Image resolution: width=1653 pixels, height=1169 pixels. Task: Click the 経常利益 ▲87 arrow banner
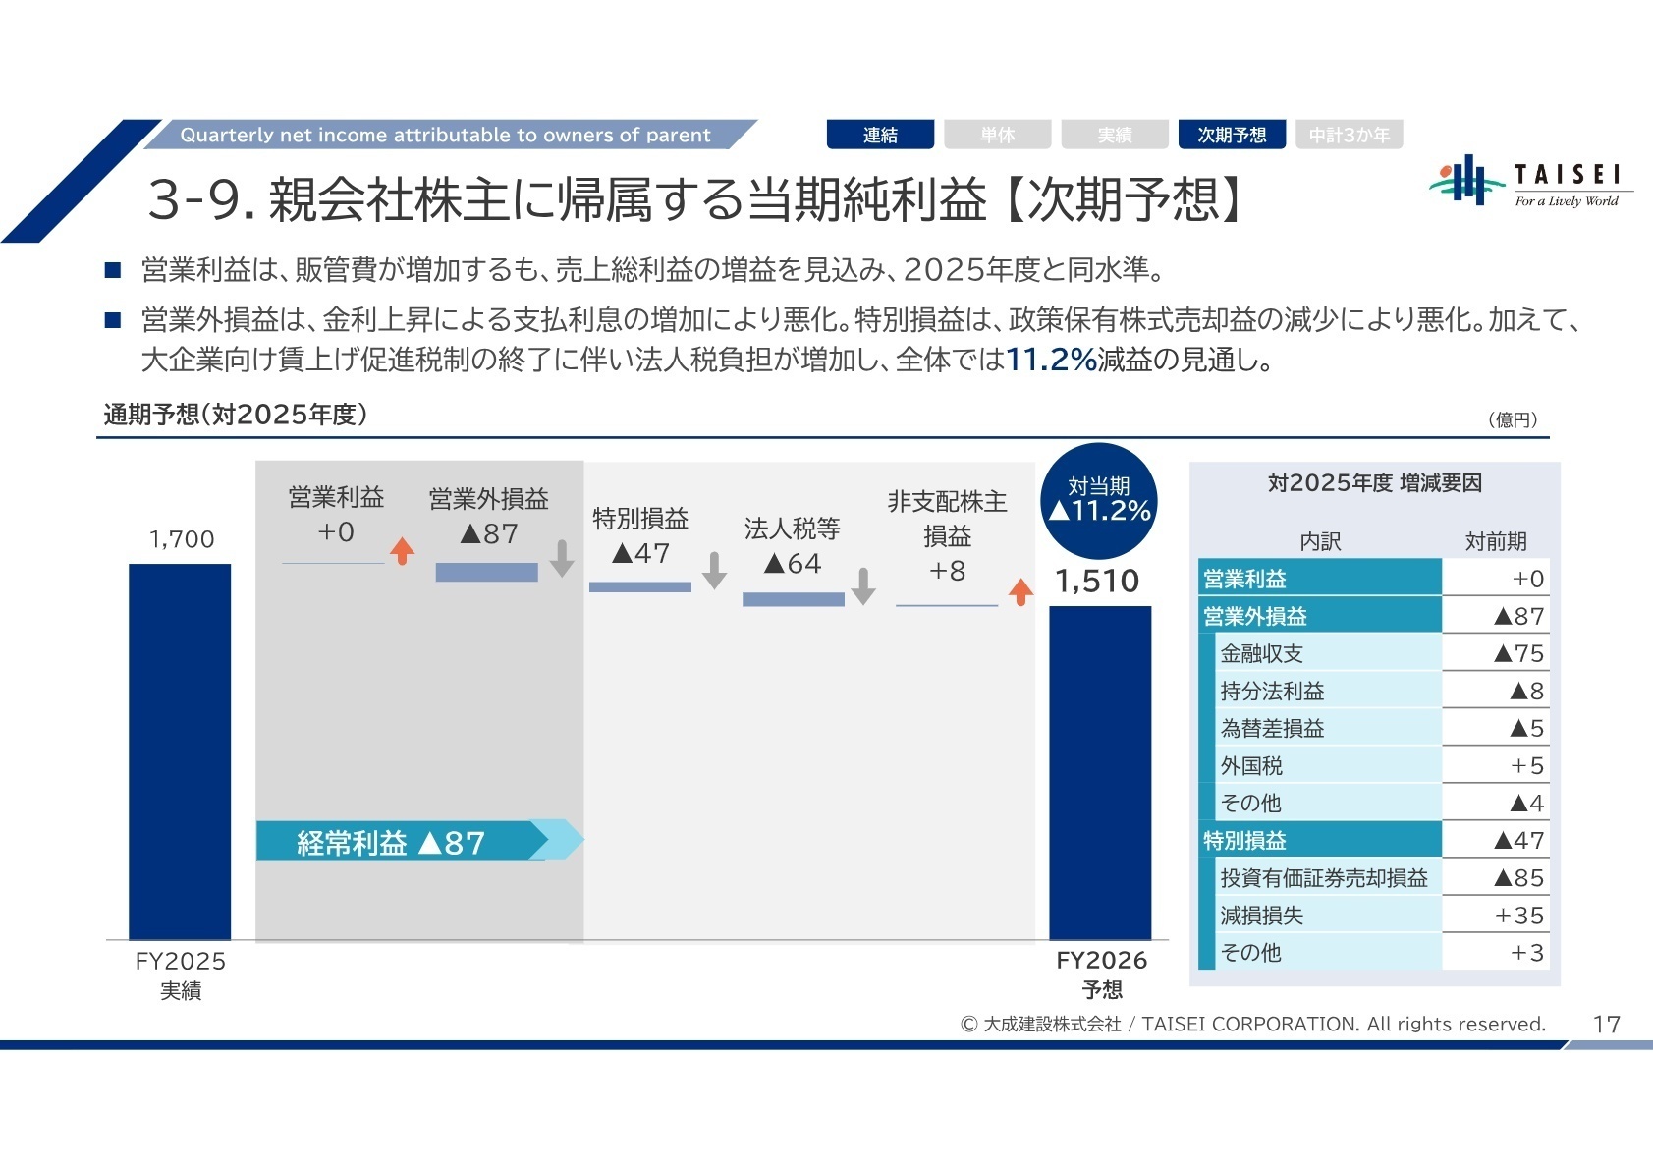pyautogui.click(x=420, y=841)
